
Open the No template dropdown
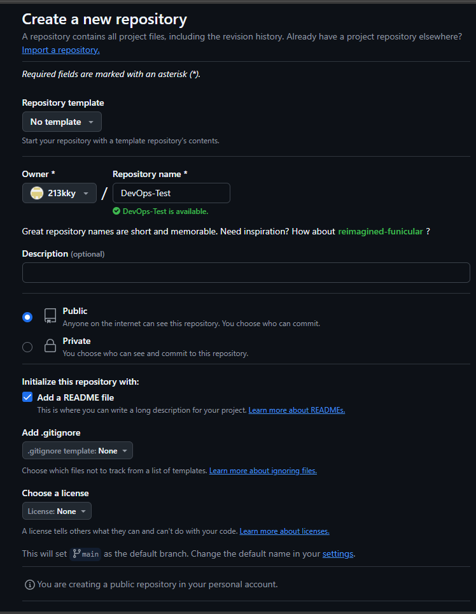coord(62,122)
